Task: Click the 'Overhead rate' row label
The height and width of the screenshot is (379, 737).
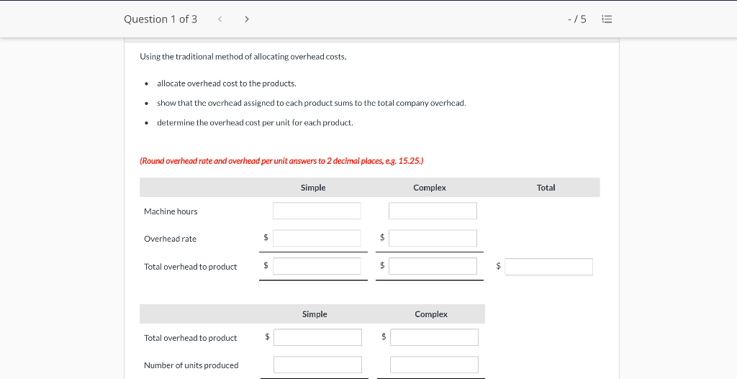Action: coord(170,239)
